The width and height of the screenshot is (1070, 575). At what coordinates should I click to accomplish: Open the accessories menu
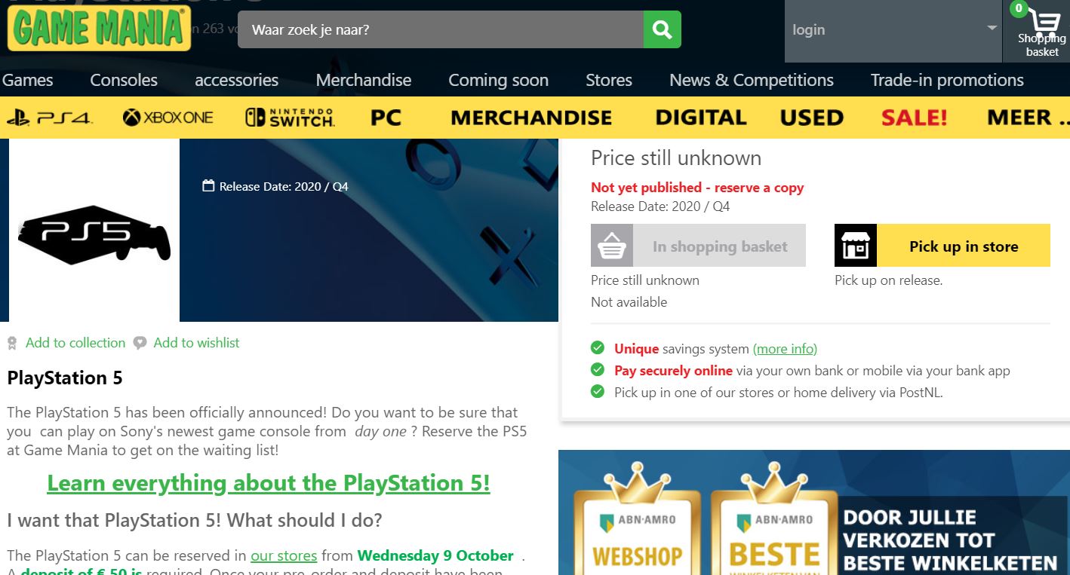[x=237, y=80]
